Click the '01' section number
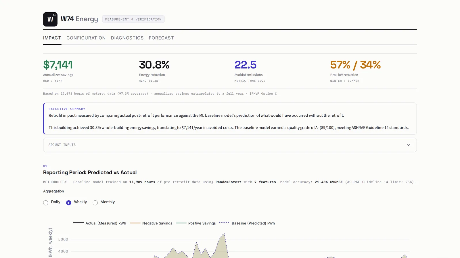The width and height of the screenshot is (460, 258). [x=45, y=166]
